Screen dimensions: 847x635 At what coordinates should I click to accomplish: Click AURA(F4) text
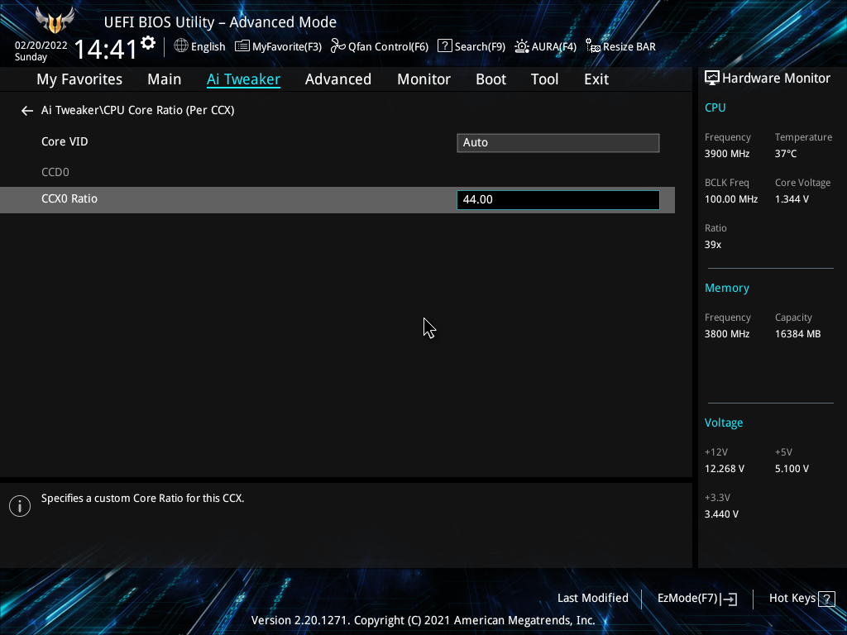[x=554, y=47]
